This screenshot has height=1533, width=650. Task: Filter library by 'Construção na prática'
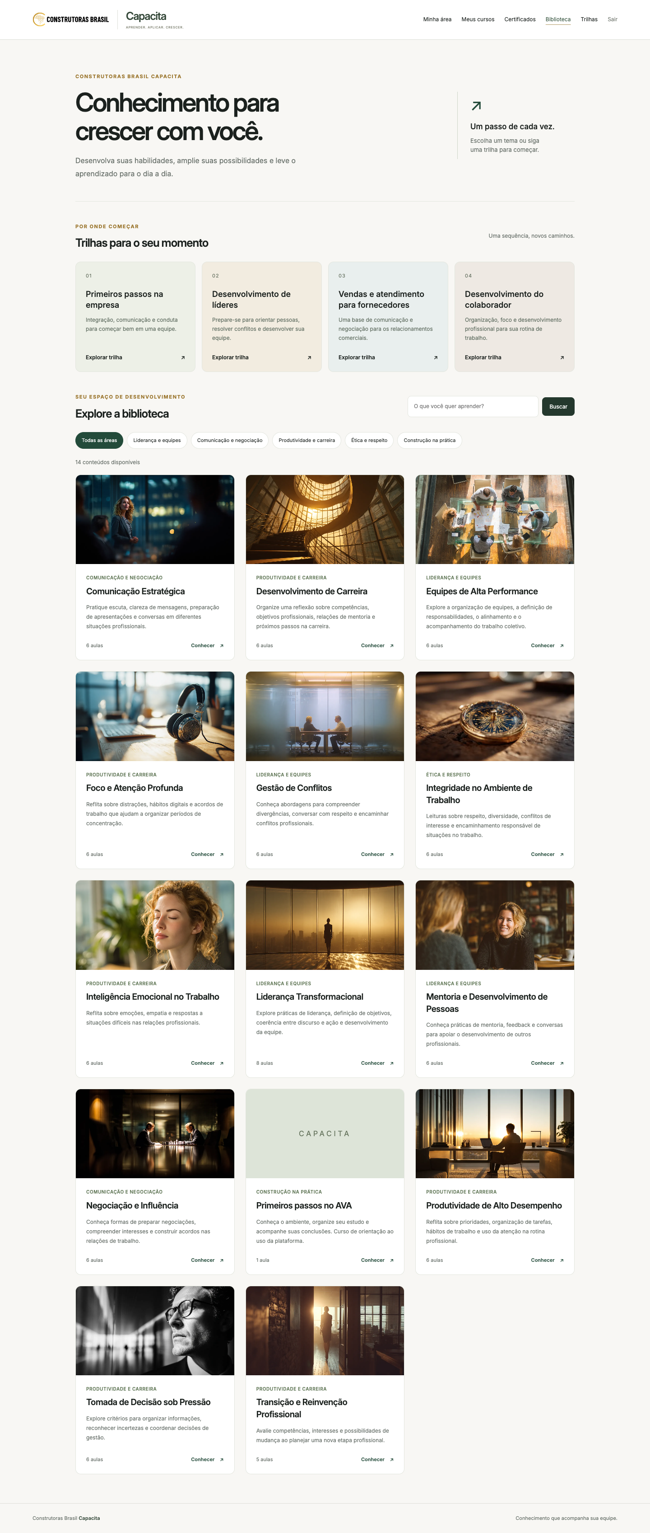point(430,440)
